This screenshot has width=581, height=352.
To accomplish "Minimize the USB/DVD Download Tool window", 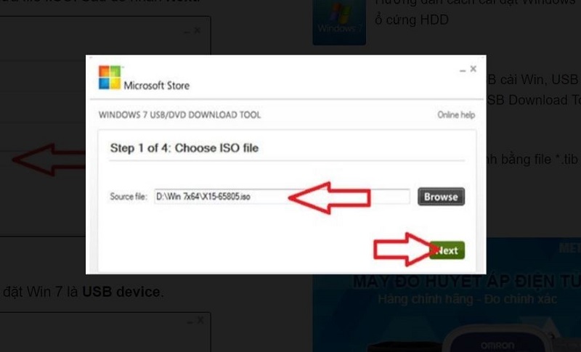I will point(463,70).
